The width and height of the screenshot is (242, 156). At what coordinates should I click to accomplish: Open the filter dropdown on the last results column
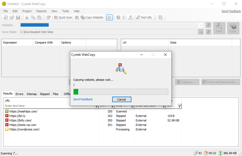(179, 106)
